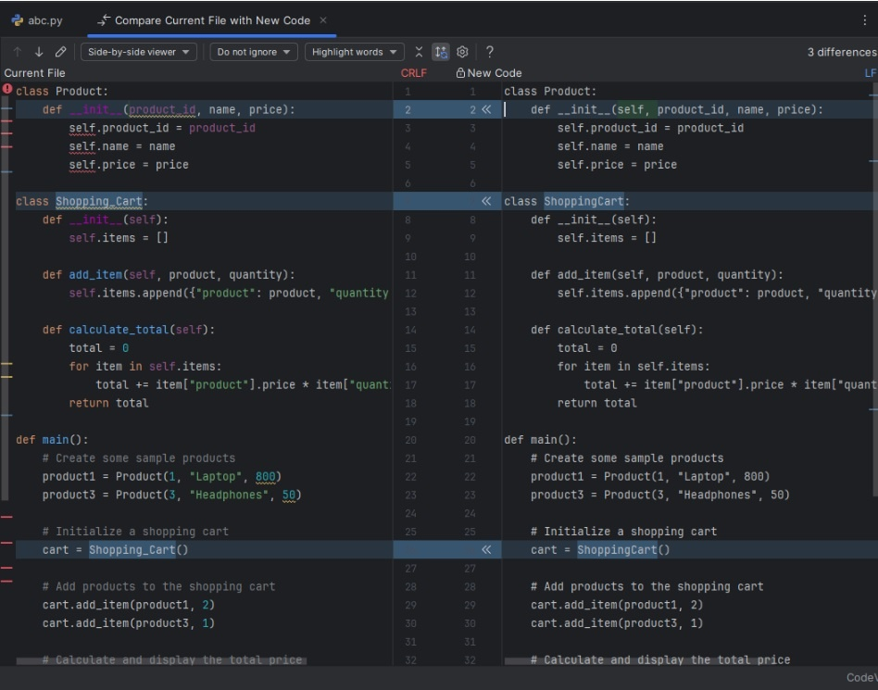Screen dimensions: 878x690
Task: Click product_id parameter in left __init__
Action: pyautogui.click(x=162, y=109)
